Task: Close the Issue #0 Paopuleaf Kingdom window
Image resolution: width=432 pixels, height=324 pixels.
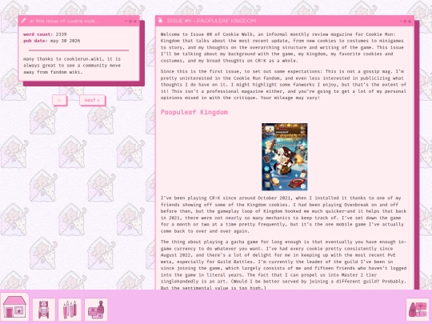Action: pyautogui.click(x=410, y=22)
